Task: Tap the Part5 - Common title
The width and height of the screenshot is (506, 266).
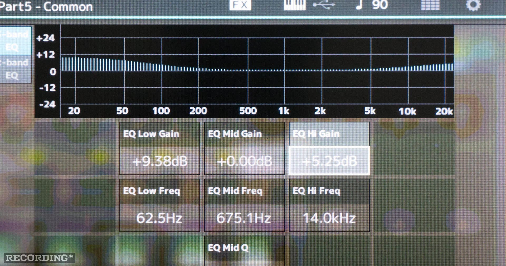Action: (x=46, y=6)
